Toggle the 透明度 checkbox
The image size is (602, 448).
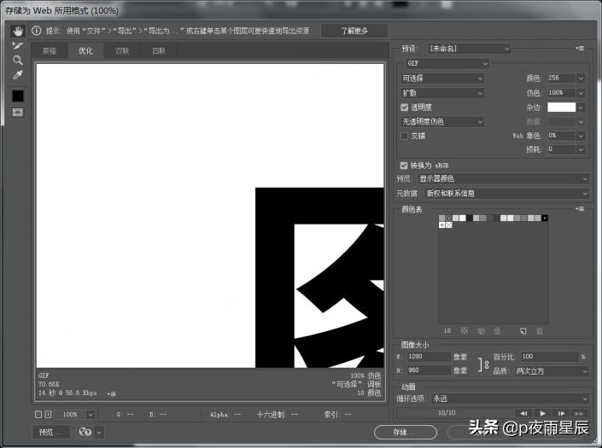(404, 107)
